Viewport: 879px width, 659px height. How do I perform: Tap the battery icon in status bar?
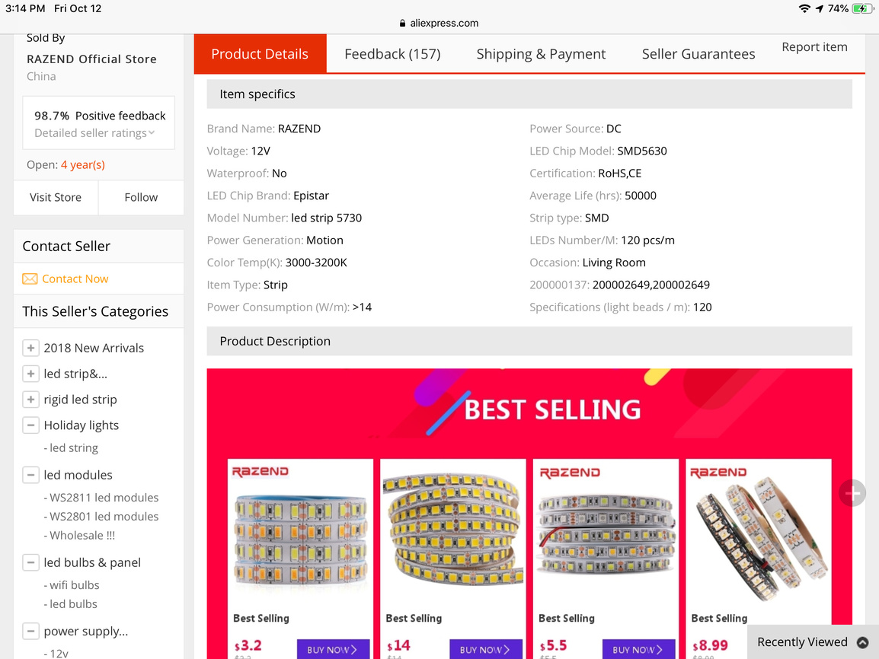point(861,8)
